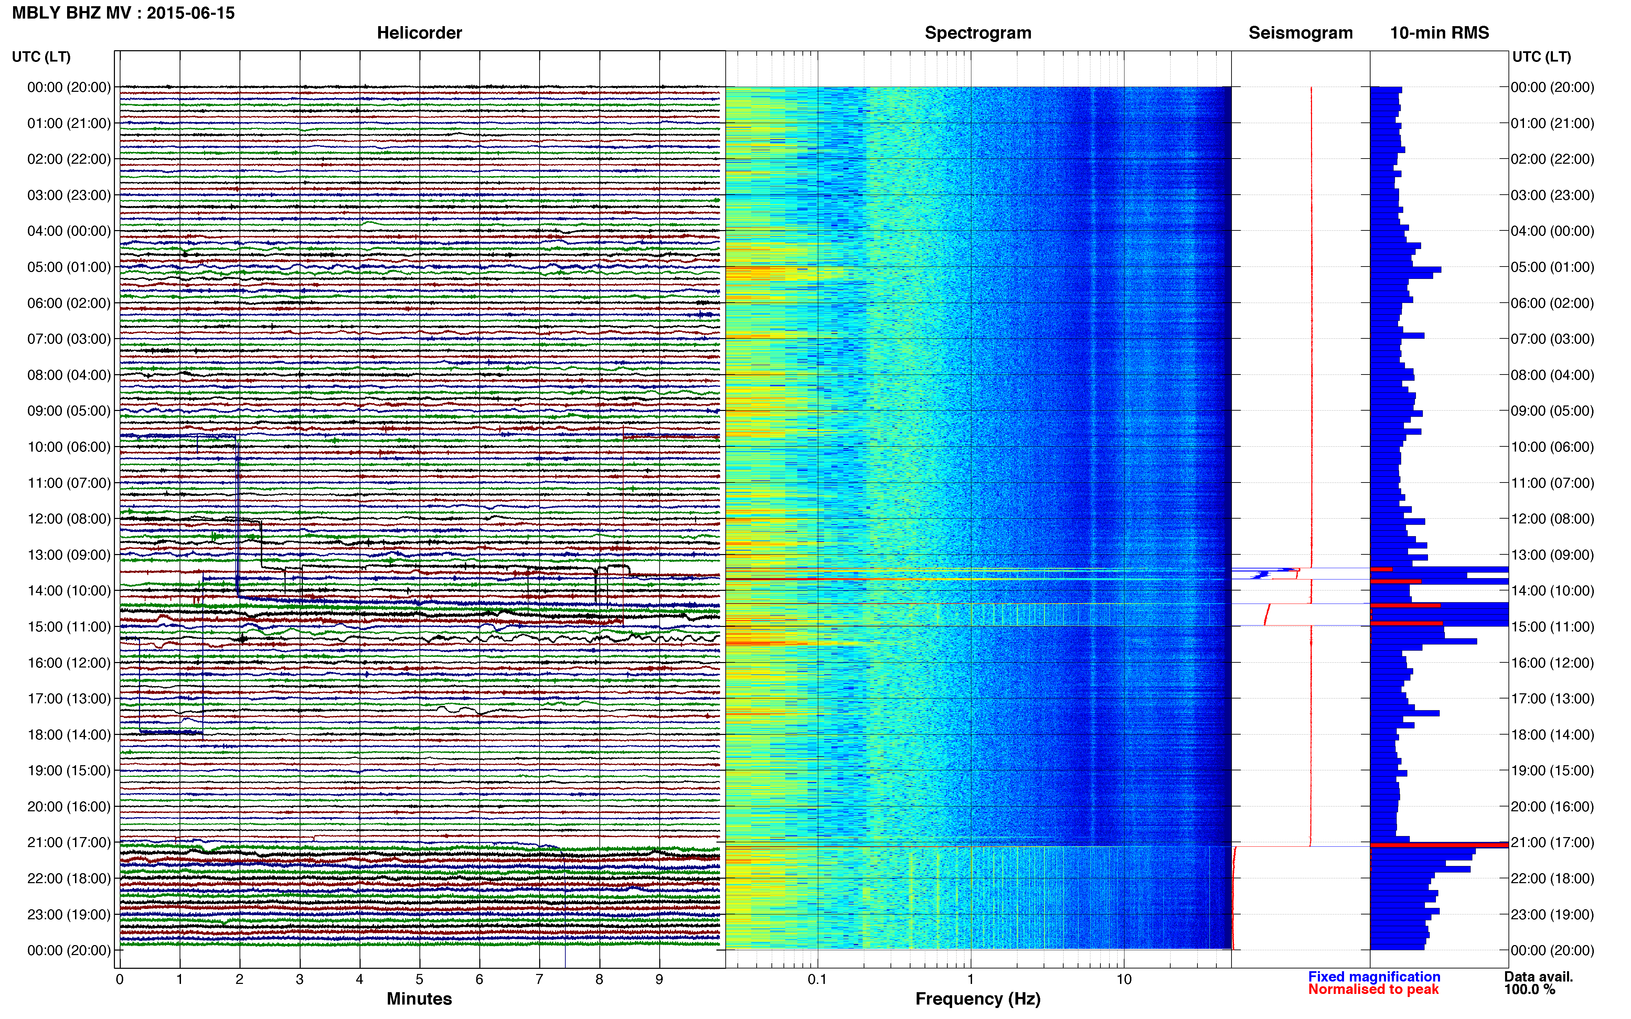
Task: Click the "9" tick on Minutes axis
Action: pos(659,980)
